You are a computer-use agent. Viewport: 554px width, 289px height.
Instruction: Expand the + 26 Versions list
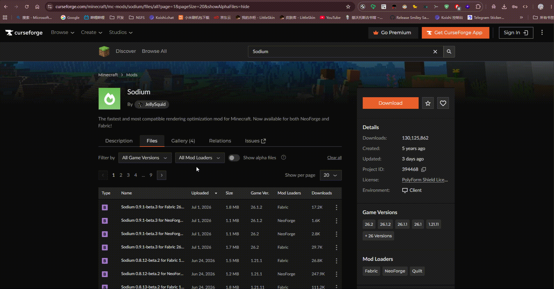378,236
